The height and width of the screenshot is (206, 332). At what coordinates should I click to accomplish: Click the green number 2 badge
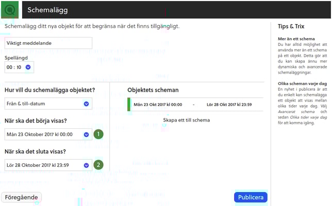tap(98, 165)
